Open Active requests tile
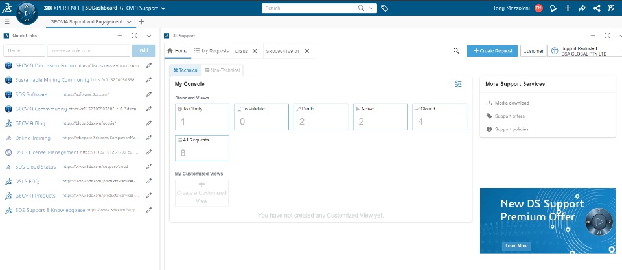622x270 pixels. (x=380, y=117)
